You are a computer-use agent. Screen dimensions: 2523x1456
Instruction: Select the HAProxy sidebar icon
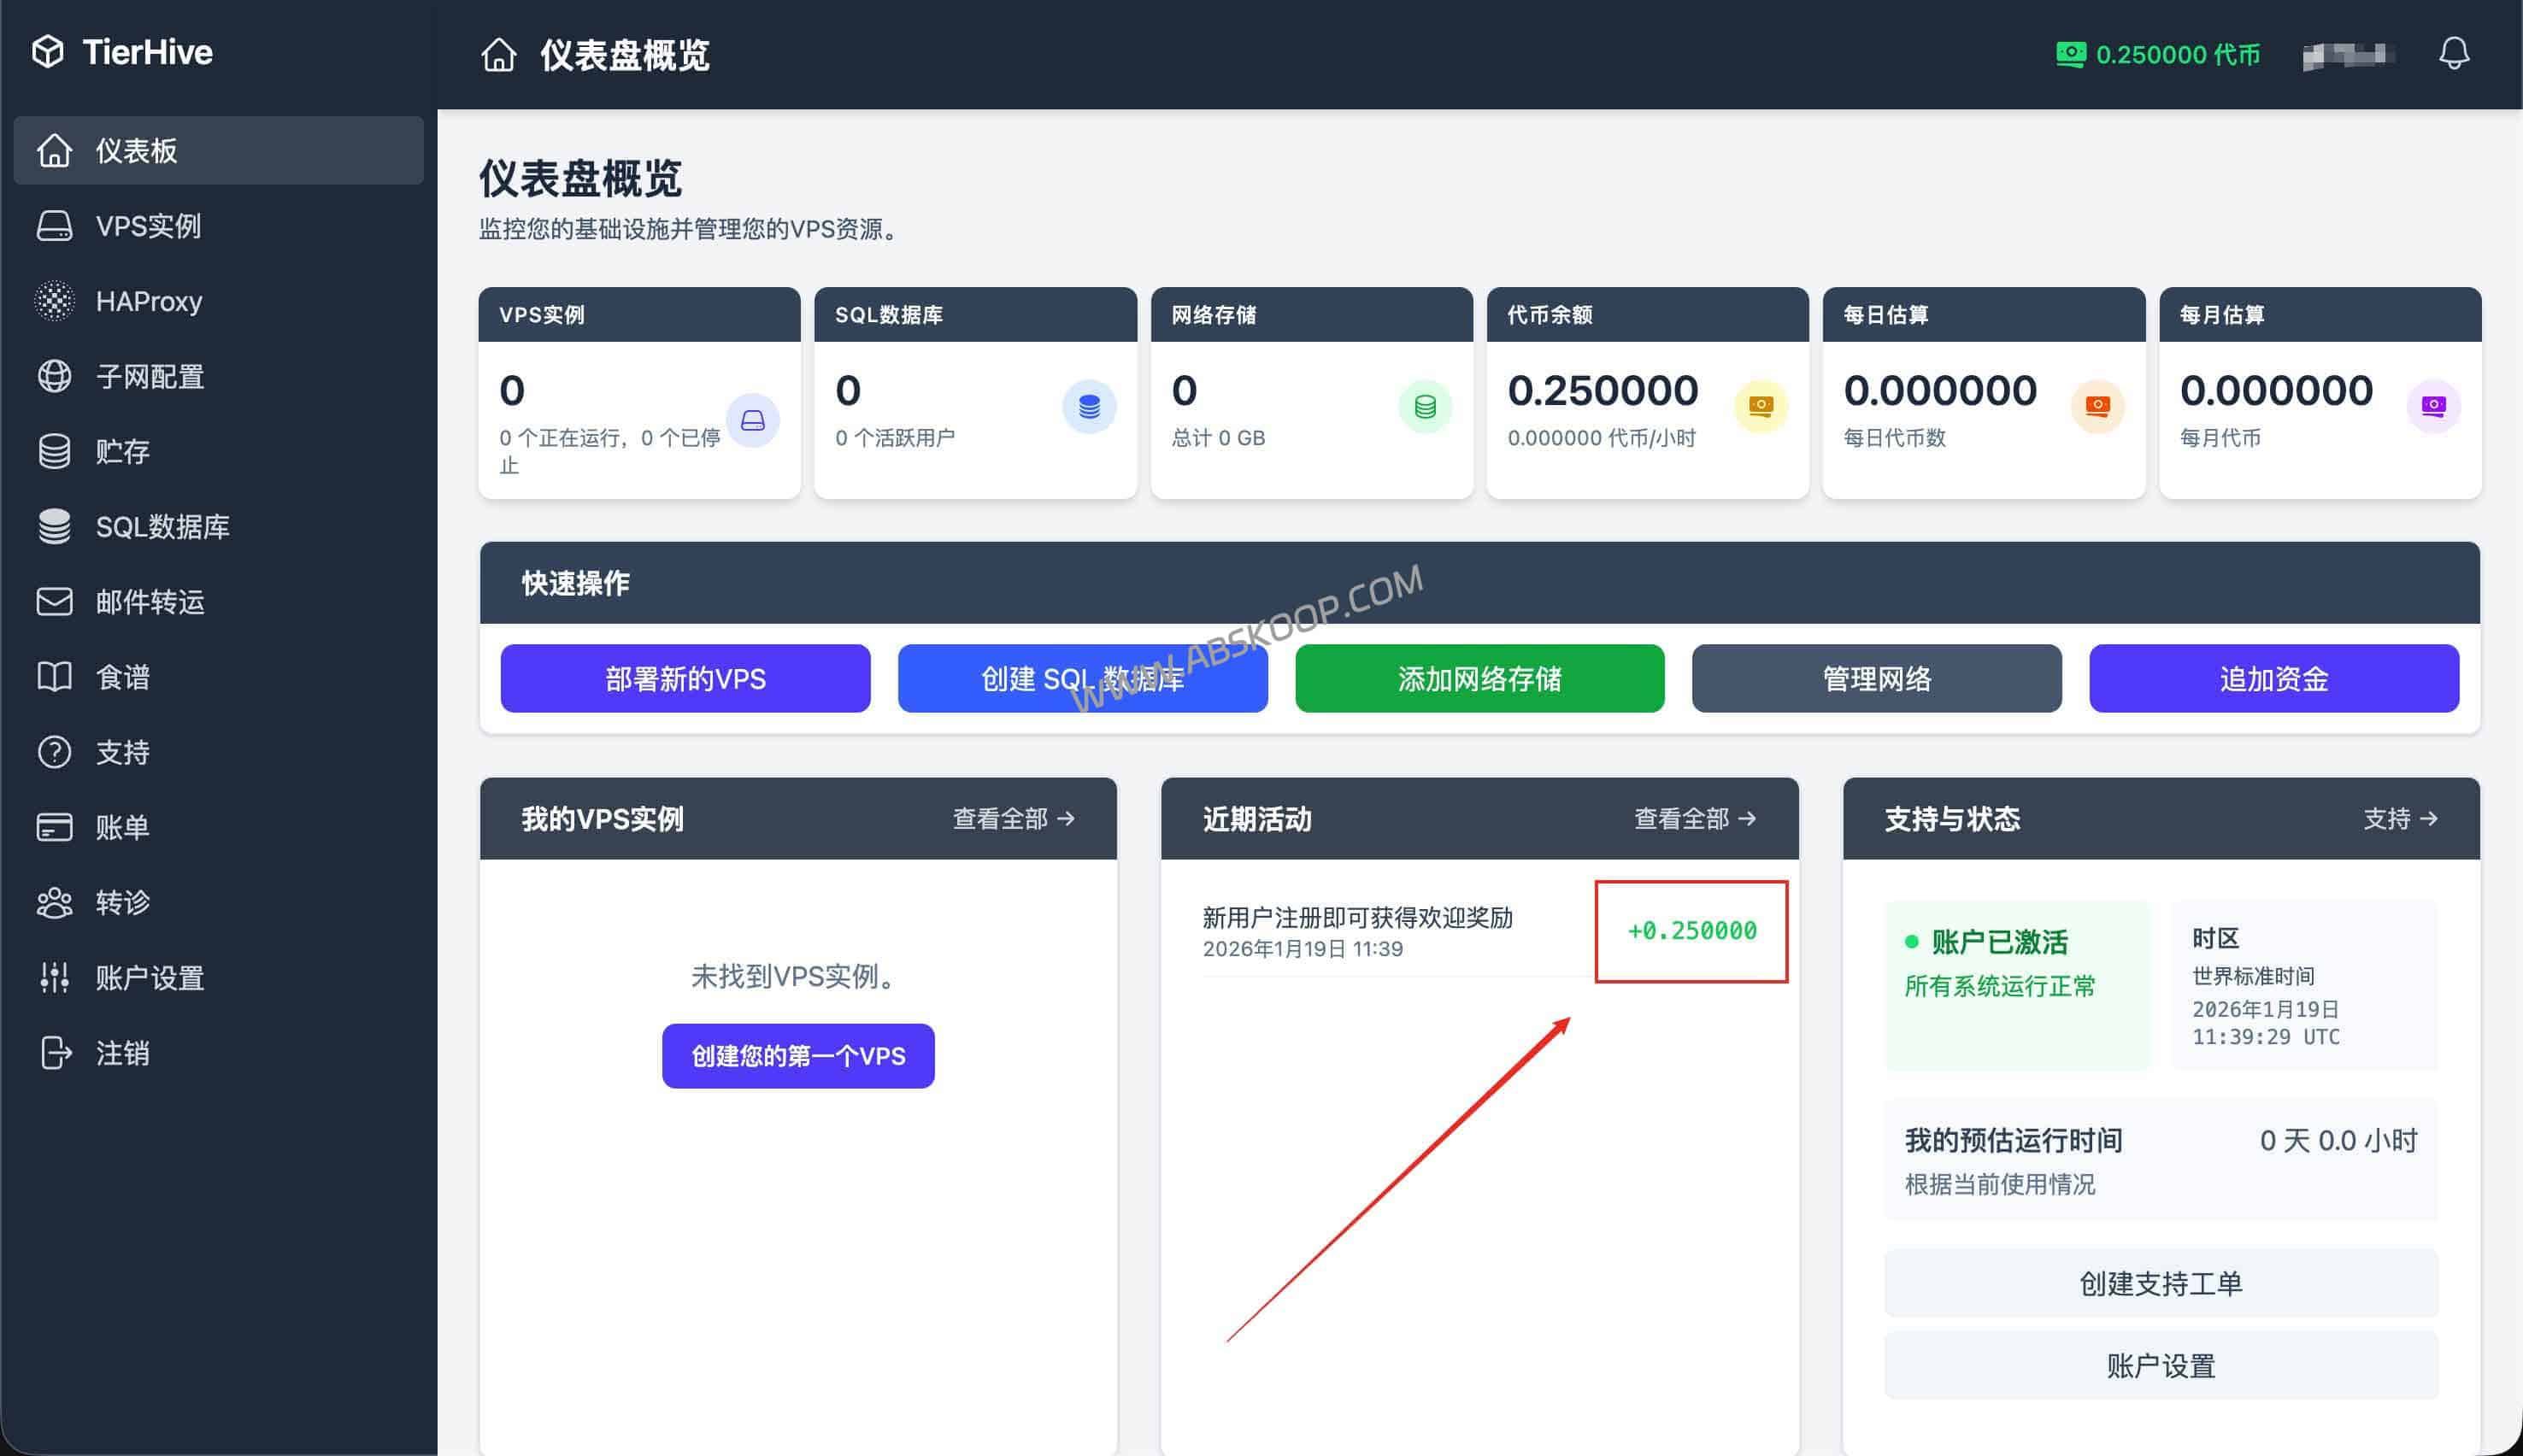click(x=55, y=301)
